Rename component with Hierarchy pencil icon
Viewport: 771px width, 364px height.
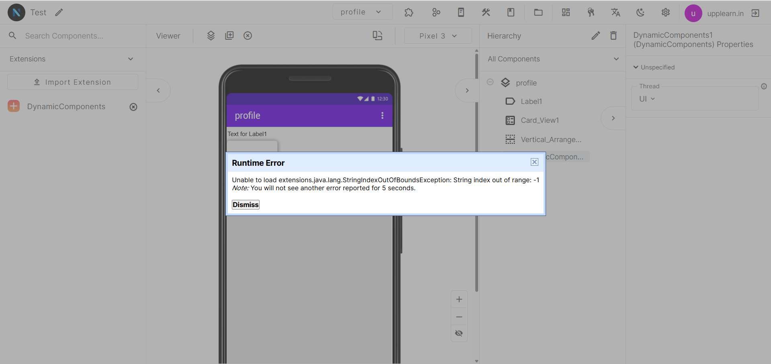(596, 36)
